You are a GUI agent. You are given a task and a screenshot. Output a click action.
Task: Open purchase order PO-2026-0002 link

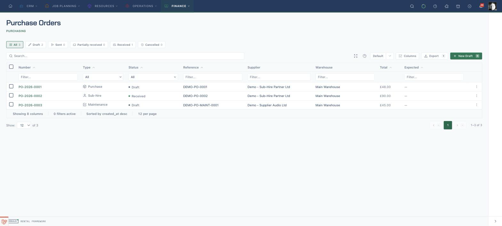click(30, 96)
